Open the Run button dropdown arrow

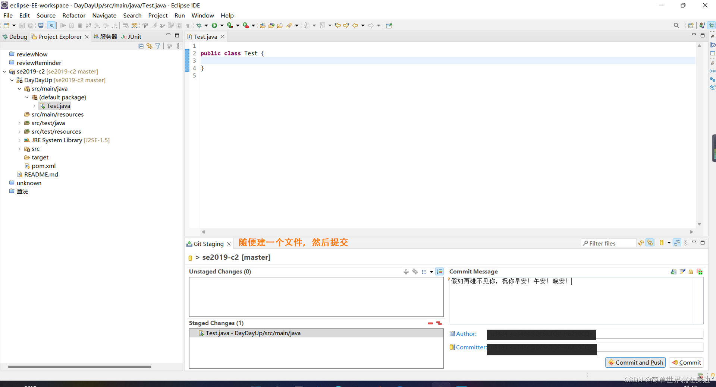point(222,25)
